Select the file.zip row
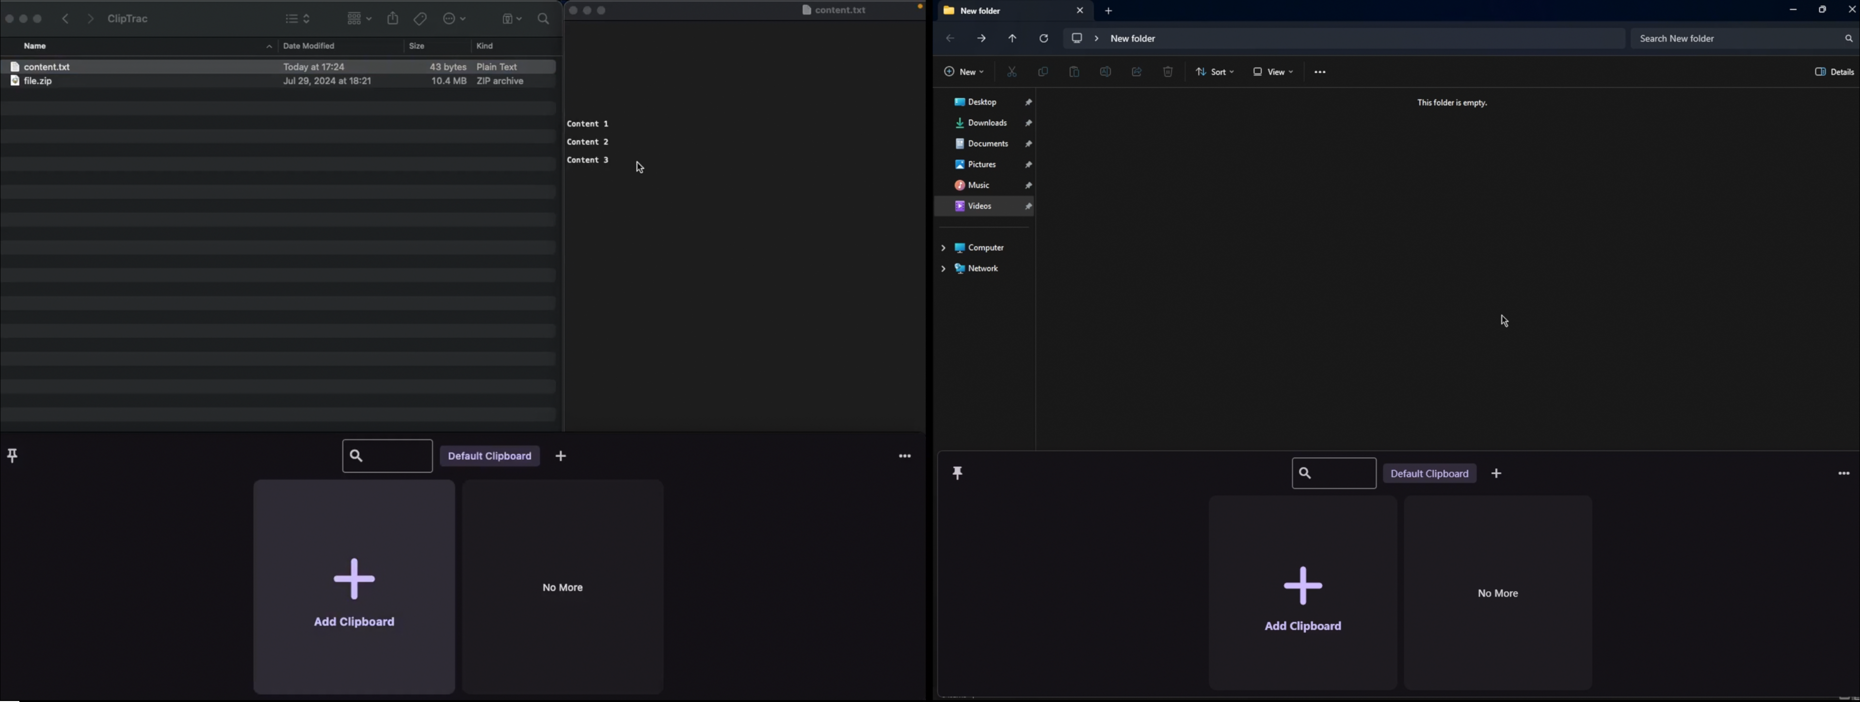1860x702 pixels. click(x=278, y=81)
